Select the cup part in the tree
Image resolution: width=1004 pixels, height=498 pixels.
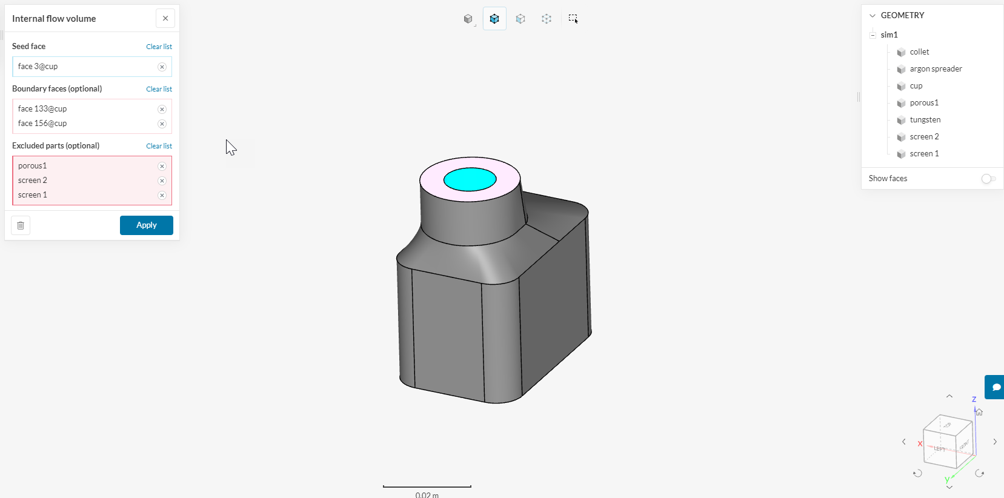(916, 86)
